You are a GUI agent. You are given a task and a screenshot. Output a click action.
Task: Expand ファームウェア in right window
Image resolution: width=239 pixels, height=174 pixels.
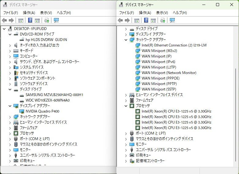[126, 101]
